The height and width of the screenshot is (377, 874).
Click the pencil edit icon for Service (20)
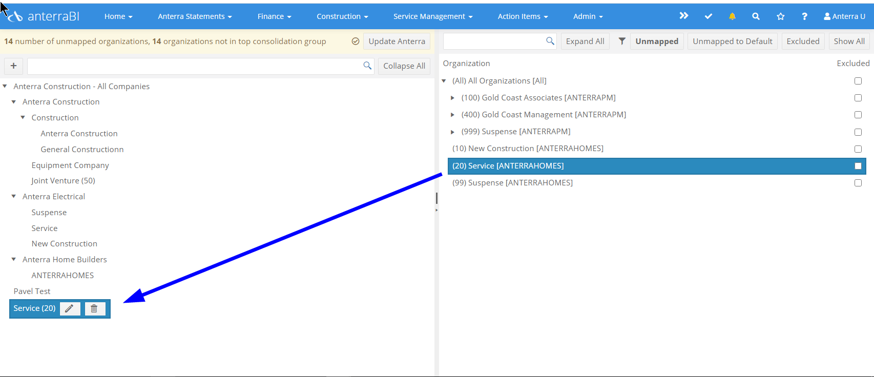pyautogui.click(x=70, y=308)
